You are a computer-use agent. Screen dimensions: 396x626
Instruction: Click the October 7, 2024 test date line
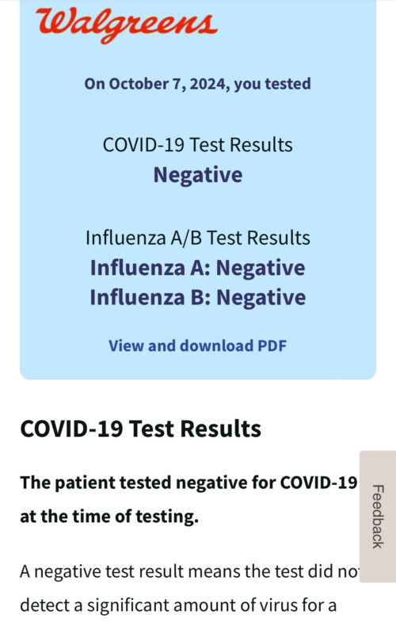(x=197, y=84)
